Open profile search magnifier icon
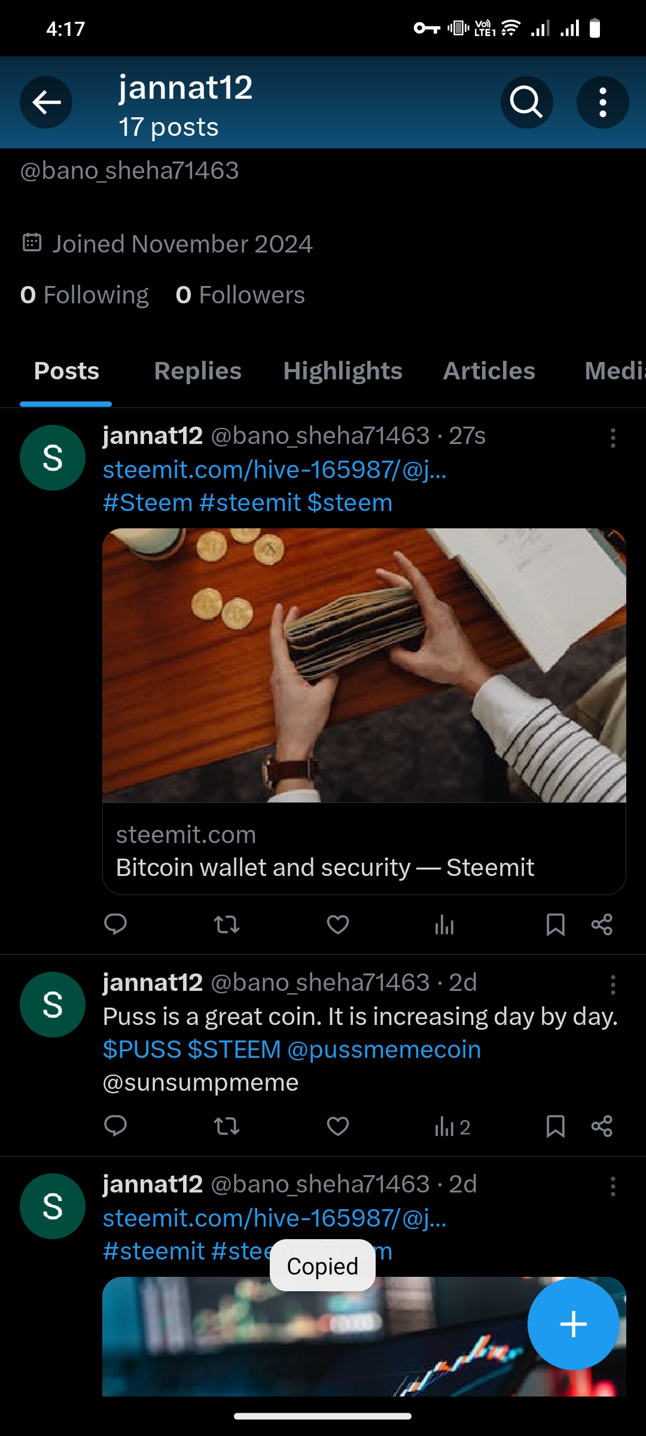This screenshot has width=646, height=1436. pos(526,102)
